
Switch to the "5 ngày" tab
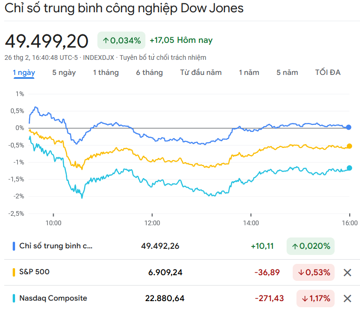point(64,73)
